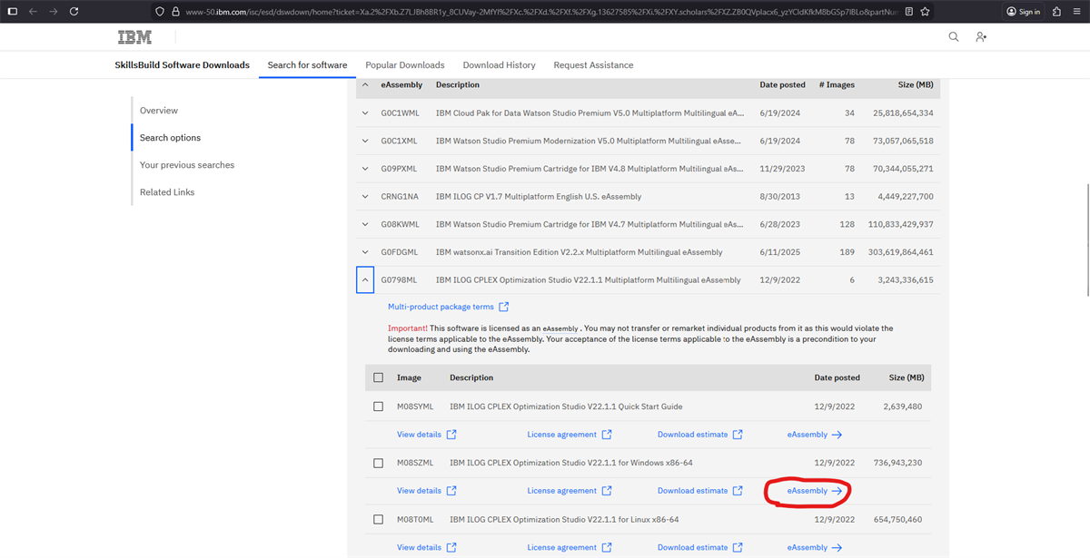Check the M08T0ML Linux x86-64 checkbox
Image resolution: width=1090 pixels, height=558 pixels.
pyautogui.click(x=379, y=520)
